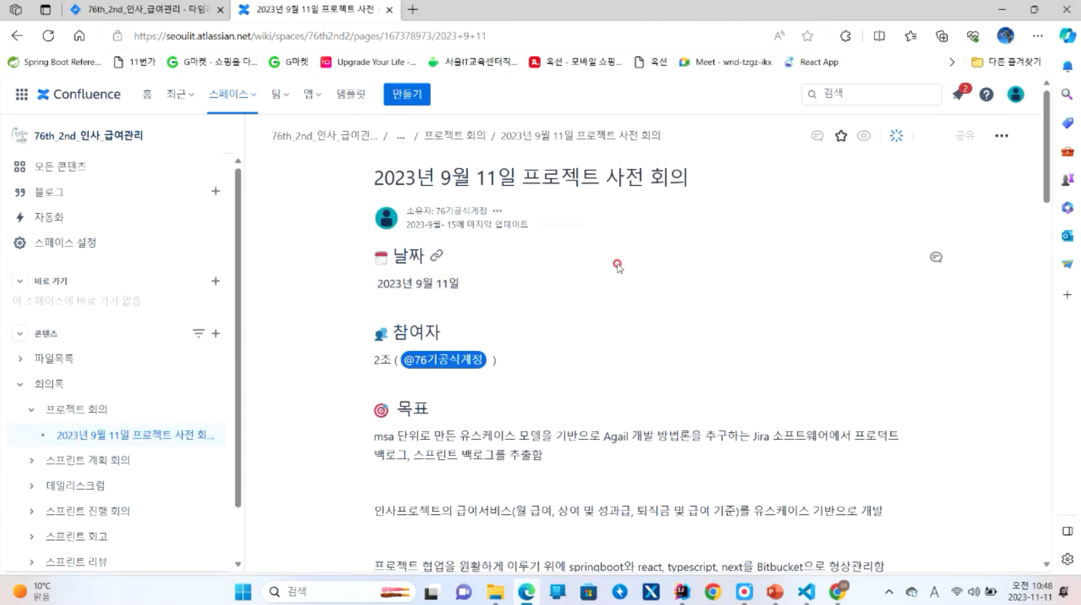Open the Windows Start menu
Screen dimensions: 1081x605
pyautogui.click(x=243, y=591)
